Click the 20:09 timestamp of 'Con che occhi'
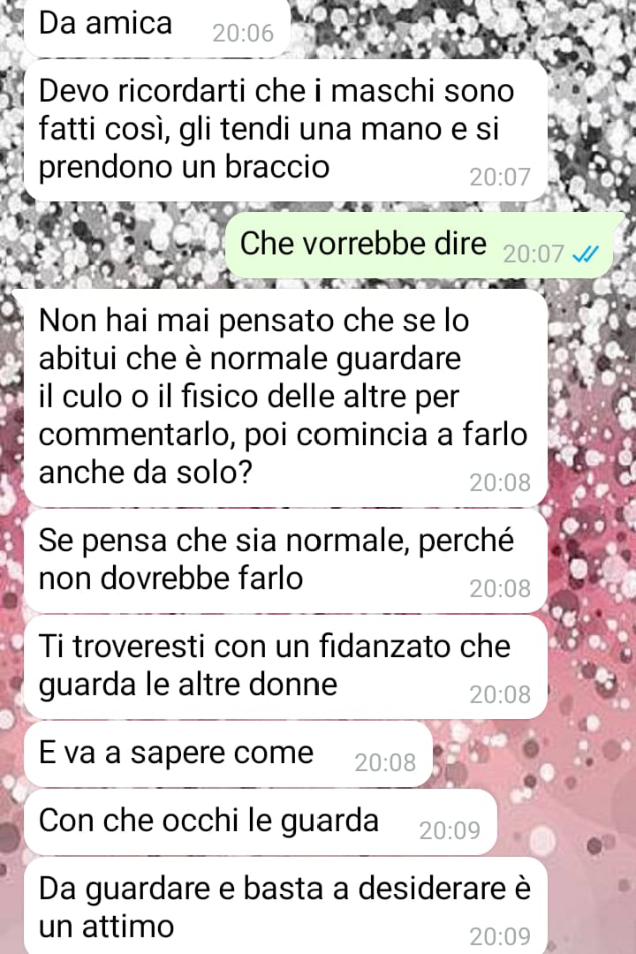This screenshot has width=636, height=954. pyautogui.click(x=450, y=830)
